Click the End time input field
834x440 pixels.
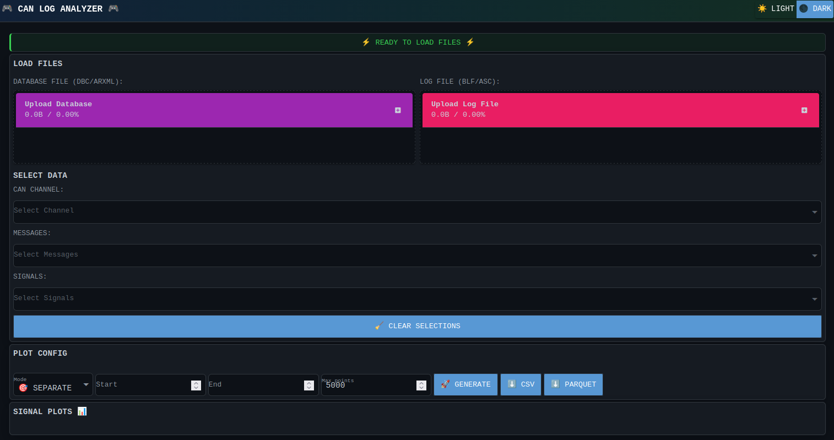pyautogui.click(x=263, y=385)
